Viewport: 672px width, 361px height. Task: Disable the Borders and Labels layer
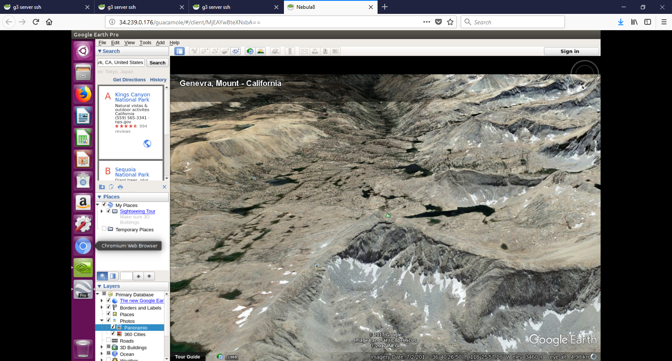pyautogui.click(x=109, y=307)
